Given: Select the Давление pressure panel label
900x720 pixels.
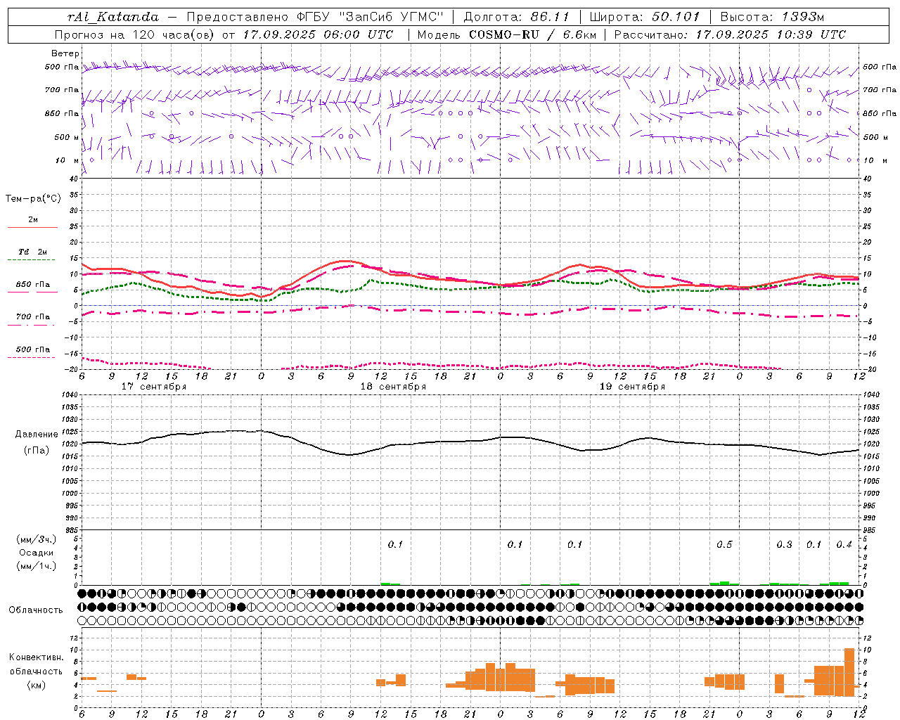Looking at the screenshot, I should (37, 435).
